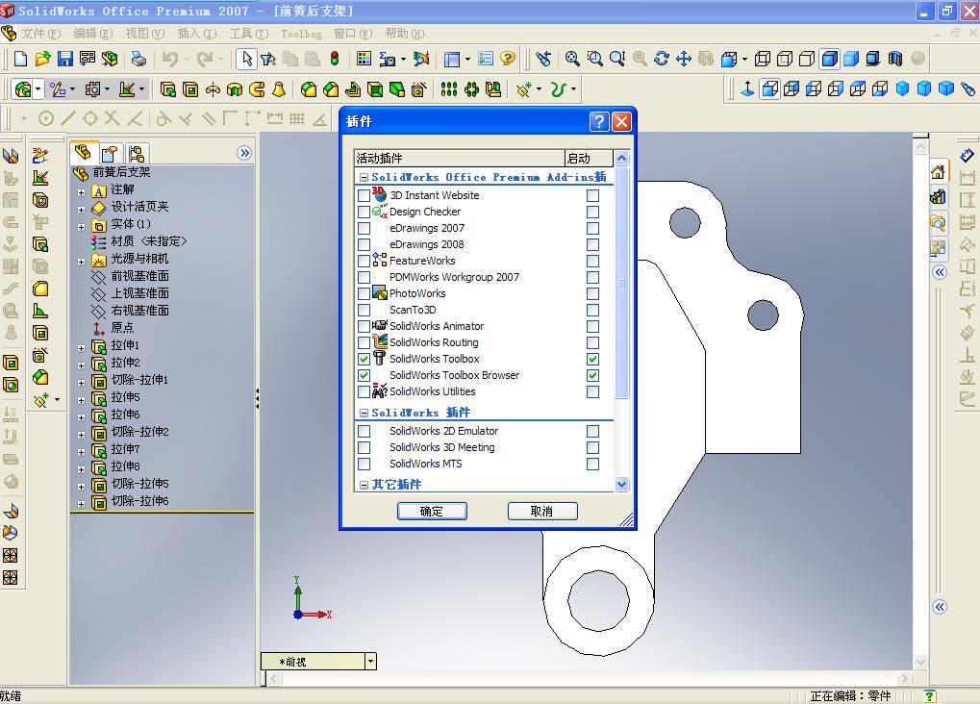Click the Wireframe display style icon
The width and height of the screenshot is (980, 704).
[763, 59]
